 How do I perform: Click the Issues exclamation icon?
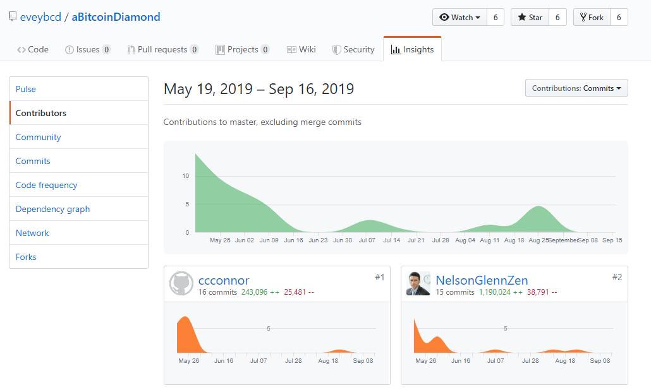(x=70, y=50)
